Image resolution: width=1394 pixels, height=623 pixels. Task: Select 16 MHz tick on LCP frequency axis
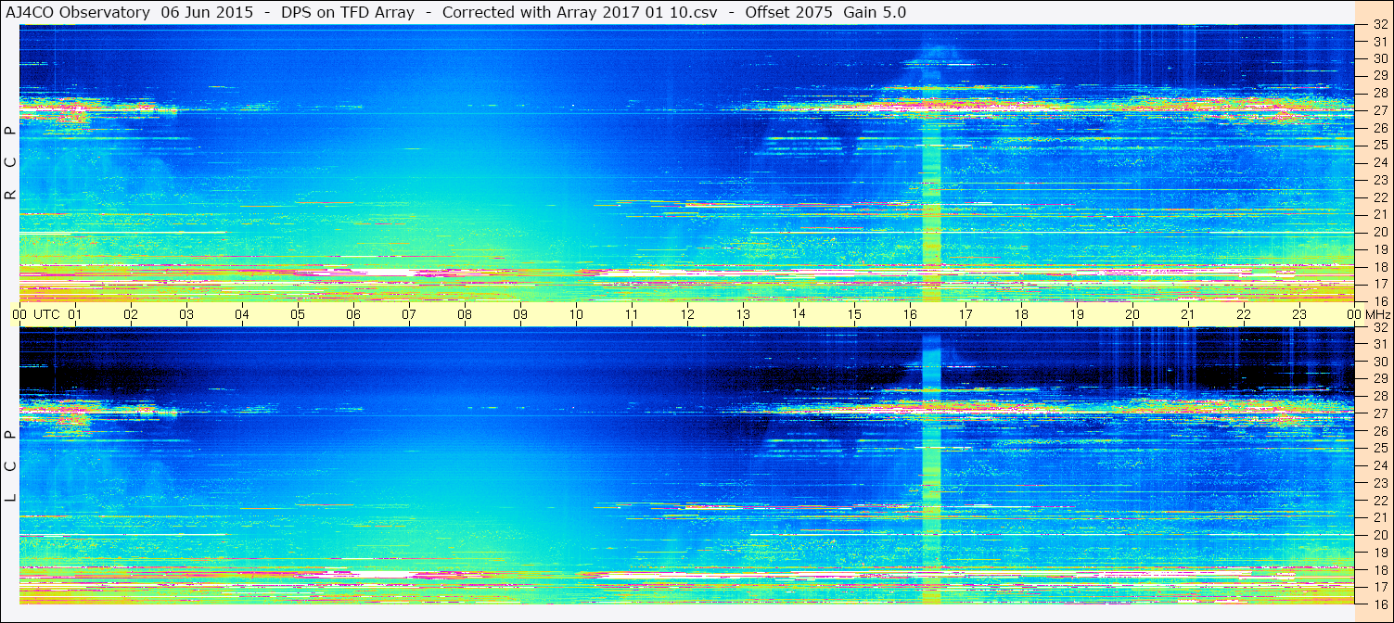1379,604
